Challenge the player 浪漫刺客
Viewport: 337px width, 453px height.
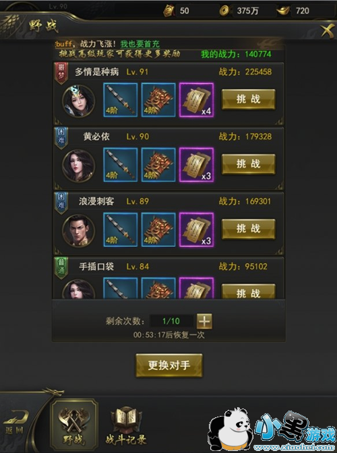[248, 229]
